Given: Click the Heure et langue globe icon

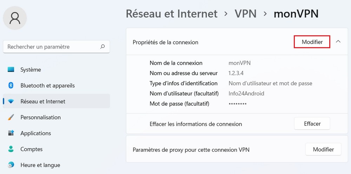Looking at the screenshot, I should (x=11, y=165).
